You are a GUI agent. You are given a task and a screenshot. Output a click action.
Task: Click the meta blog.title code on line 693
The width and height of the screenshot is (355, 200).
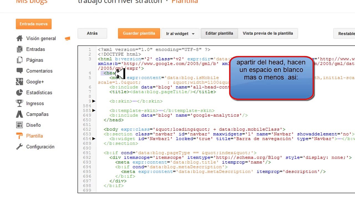click(193, 162)
